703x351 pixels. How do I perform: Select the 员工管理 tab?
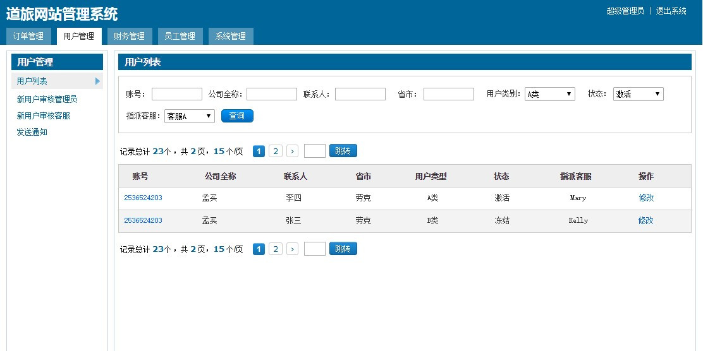pos(180,36)
